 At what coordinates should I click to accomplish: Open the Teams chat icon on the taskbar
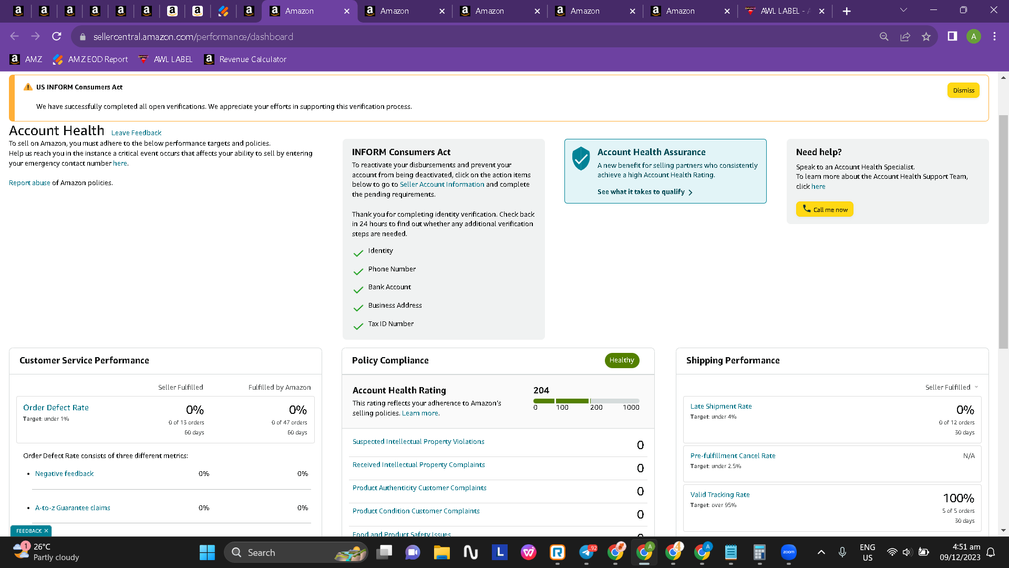413,552
